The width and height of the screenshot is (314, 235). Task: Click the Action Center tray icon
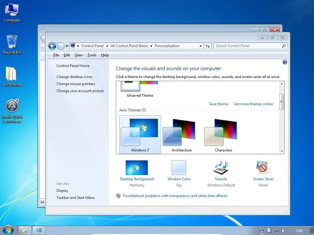point(269,231)
